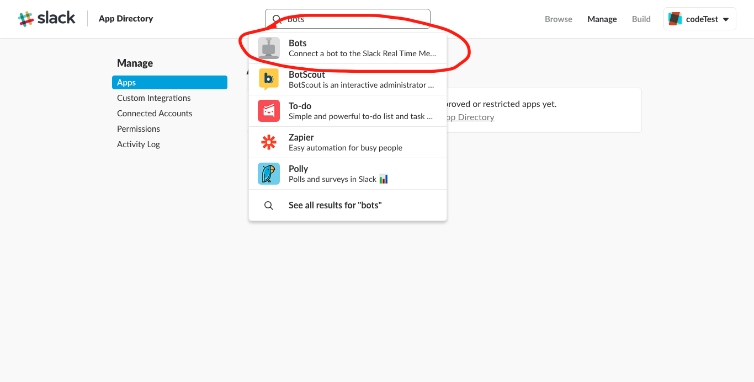The width and height of the screenshot is (754, 382).
Task: Click the "Manage" sidebar heading
Action: pyautogui.click(x=135, y=63)
